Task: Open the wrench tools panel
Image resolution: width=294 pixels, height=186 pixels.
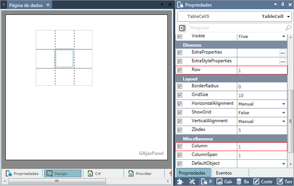Action: (192, 181)
